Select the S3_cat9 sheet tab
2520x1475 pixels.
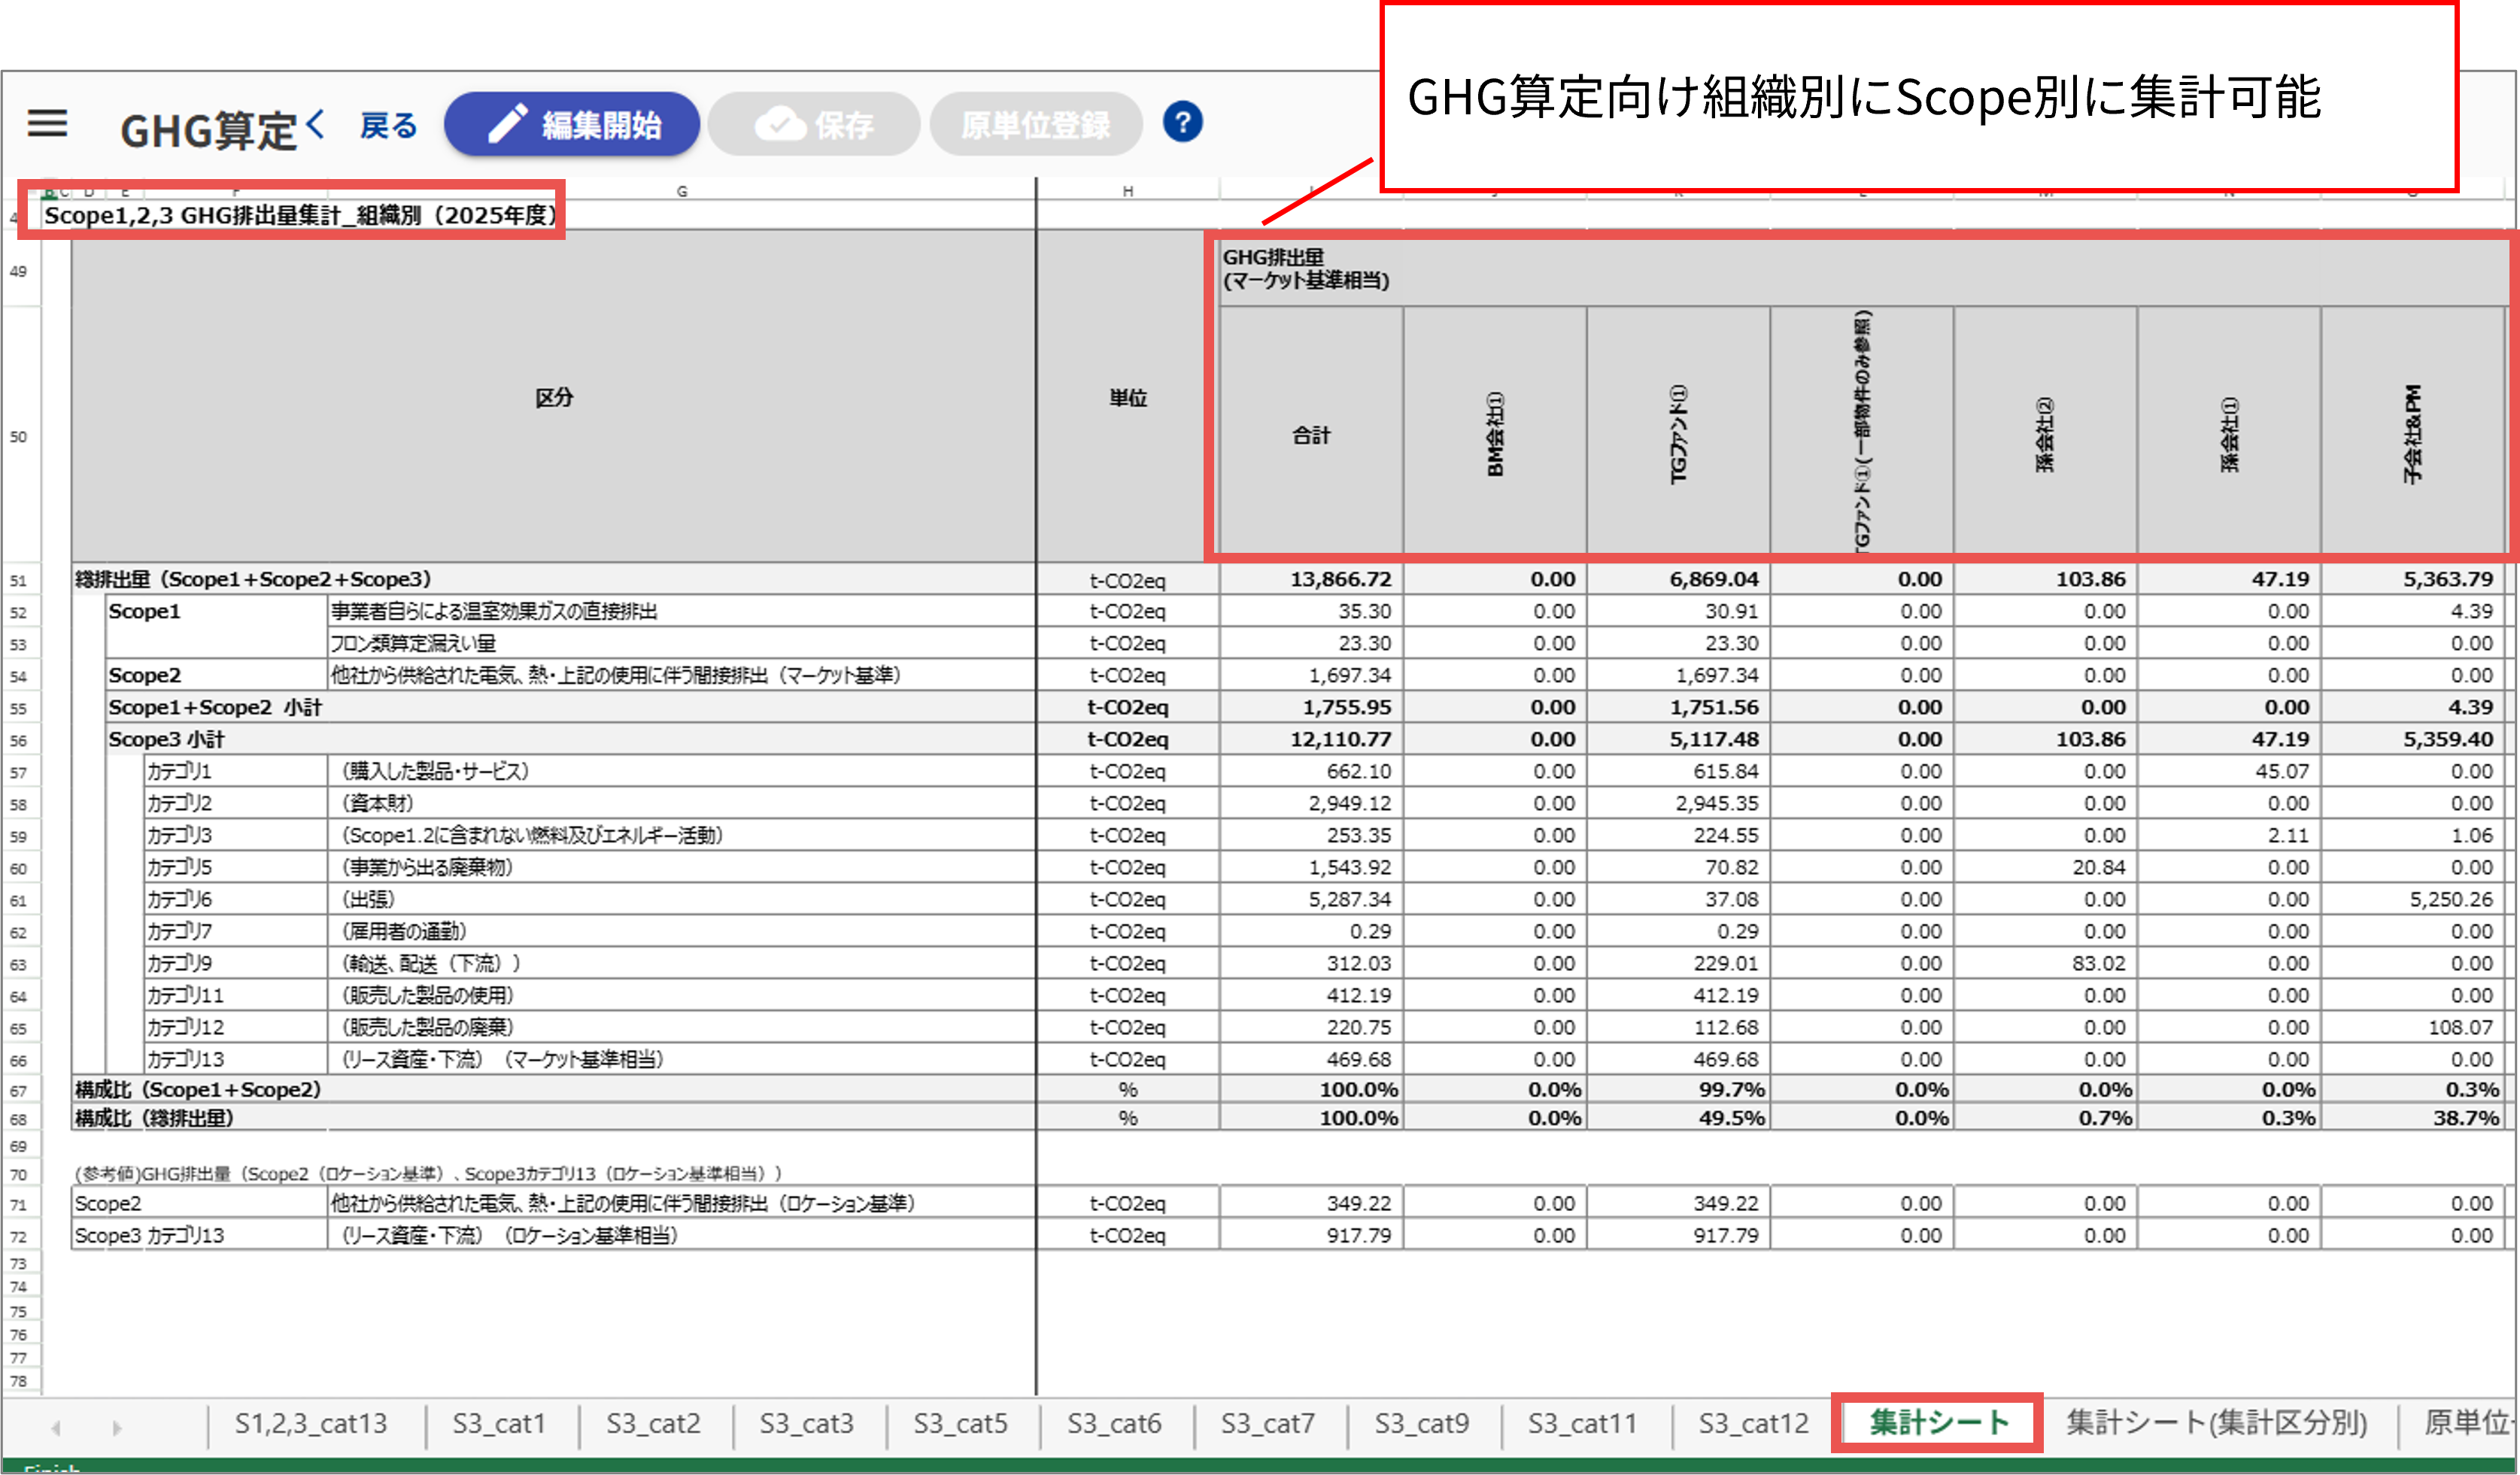[1421, 1423]
